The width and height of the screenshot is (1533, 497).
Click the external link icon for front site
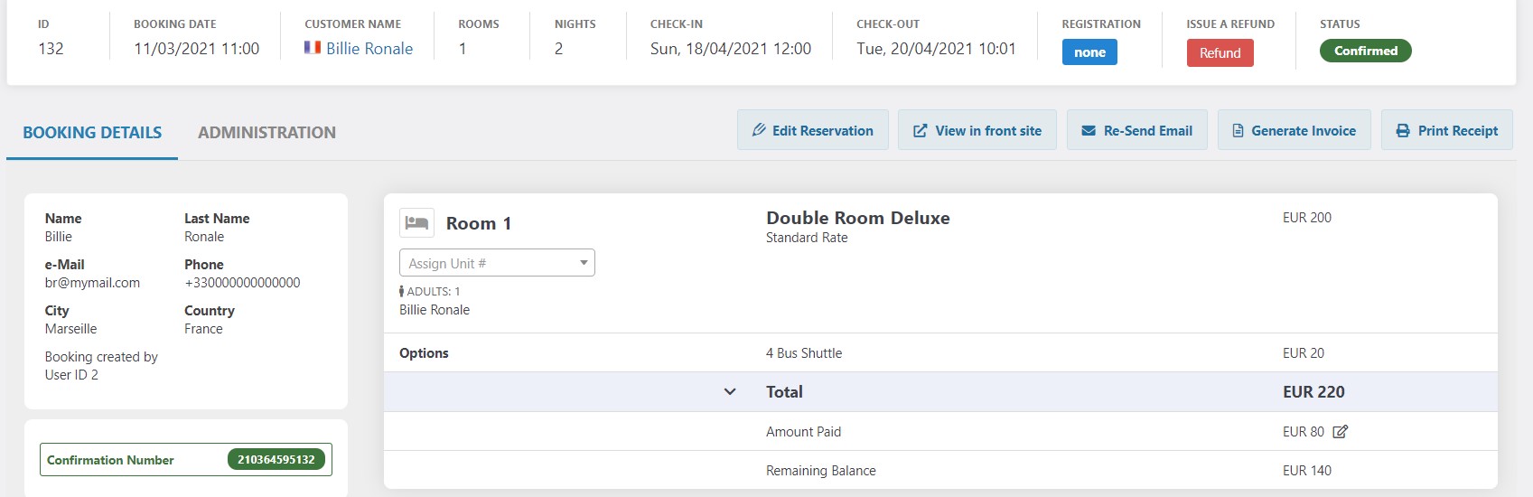[x=920, y=131]
